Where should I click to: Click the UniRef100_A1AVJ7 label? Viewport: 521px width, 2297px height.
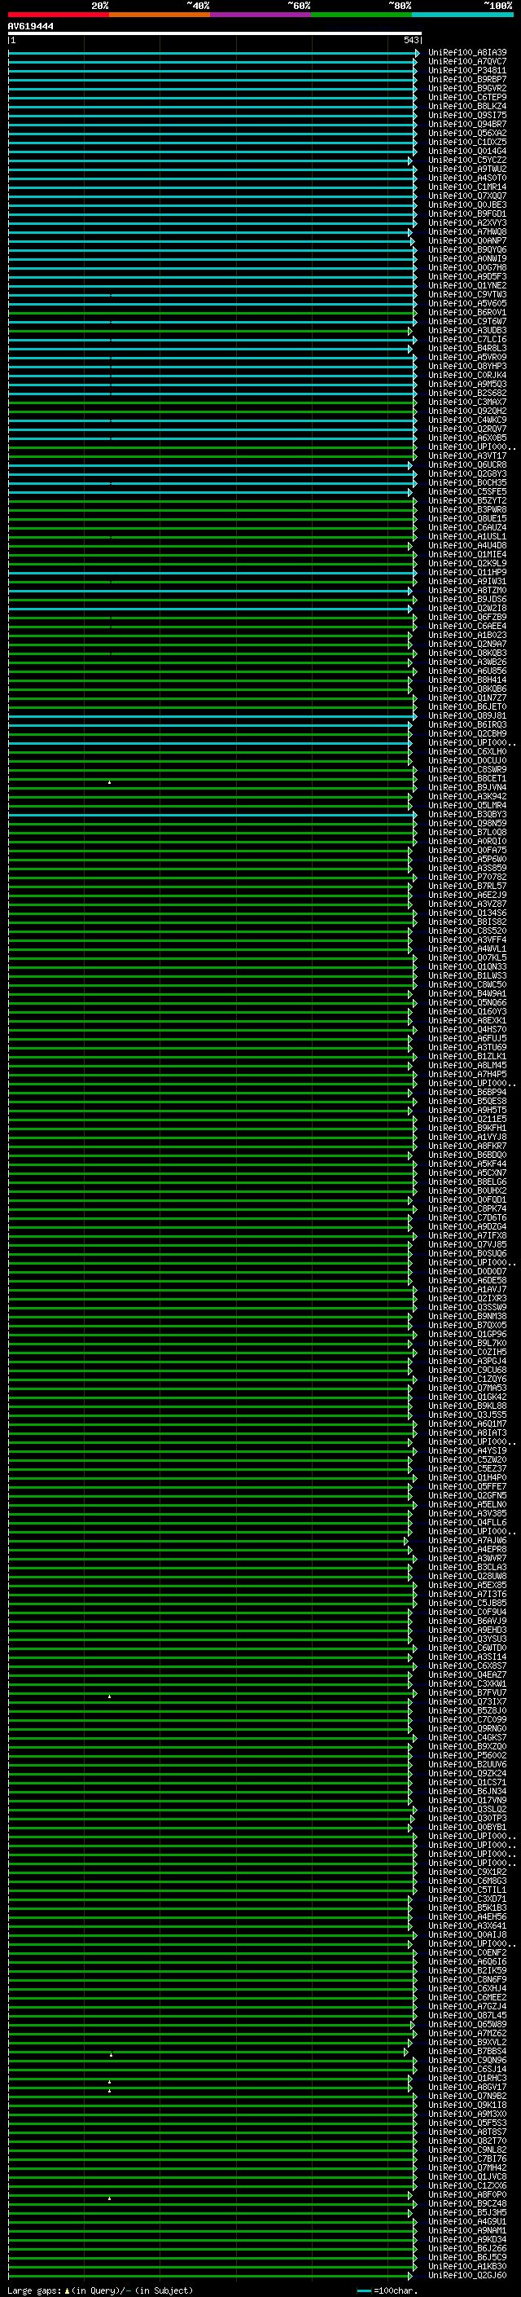pos(467,1289)
